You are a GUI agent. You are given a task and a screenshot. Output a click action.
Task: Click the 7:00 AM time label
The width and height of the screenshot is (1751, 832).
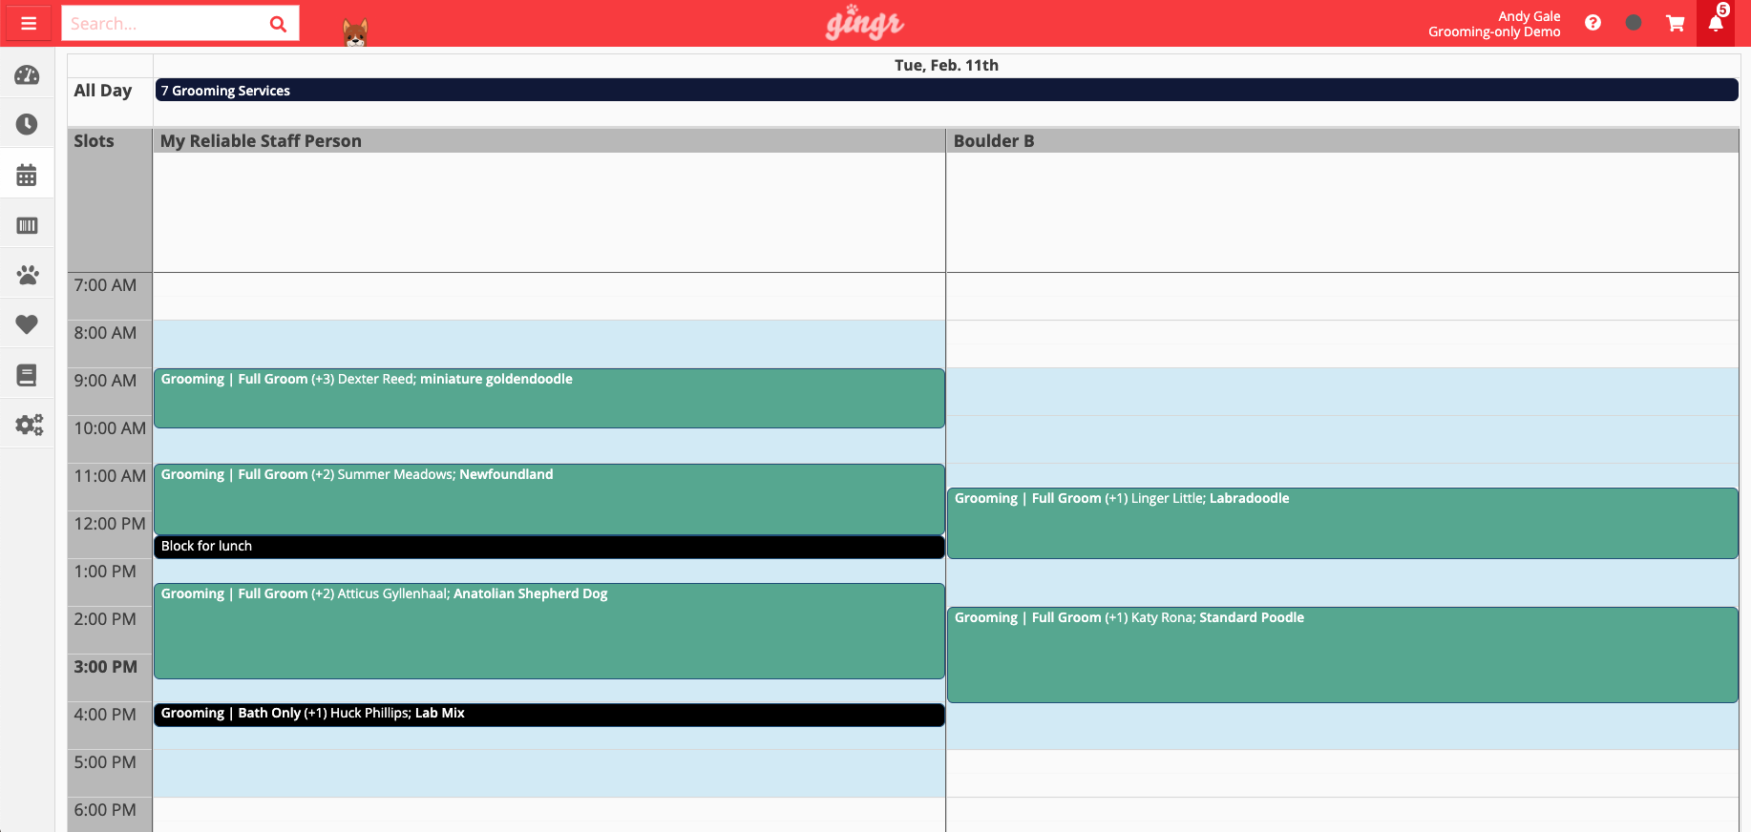click(105, 285)
